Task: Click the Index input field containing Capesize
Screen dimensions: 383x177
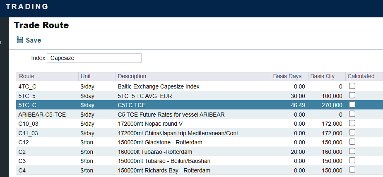Action: [94, 58]
